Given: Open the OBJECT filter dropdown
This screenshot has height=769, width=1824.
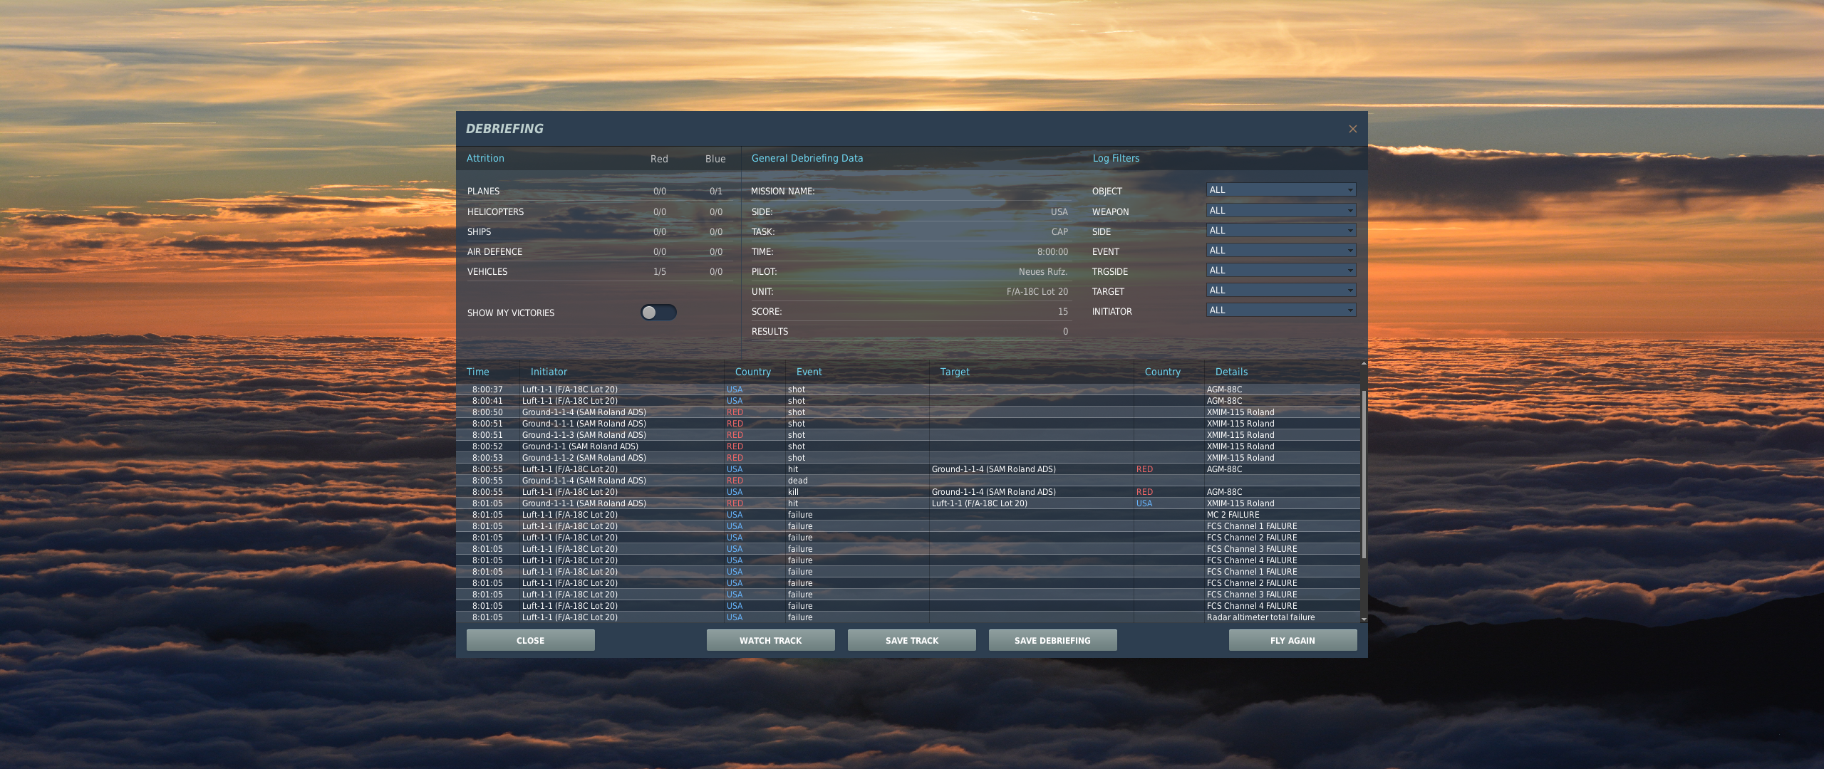Looking at the screenshot, I should pos(1280,190).
